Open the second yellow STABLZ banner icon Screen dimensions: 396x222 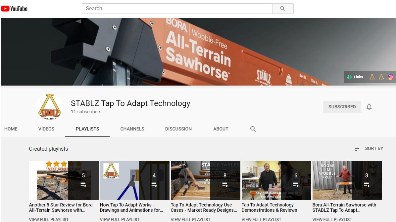click(381, 77)
